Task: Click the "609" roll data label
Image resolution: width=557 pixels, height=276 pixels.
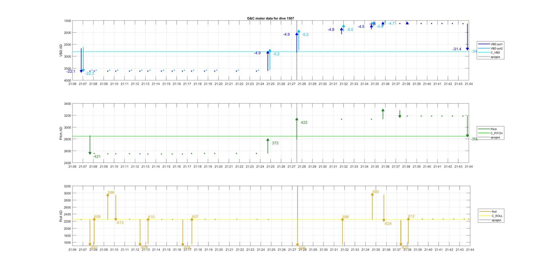Action: [97, 217]
